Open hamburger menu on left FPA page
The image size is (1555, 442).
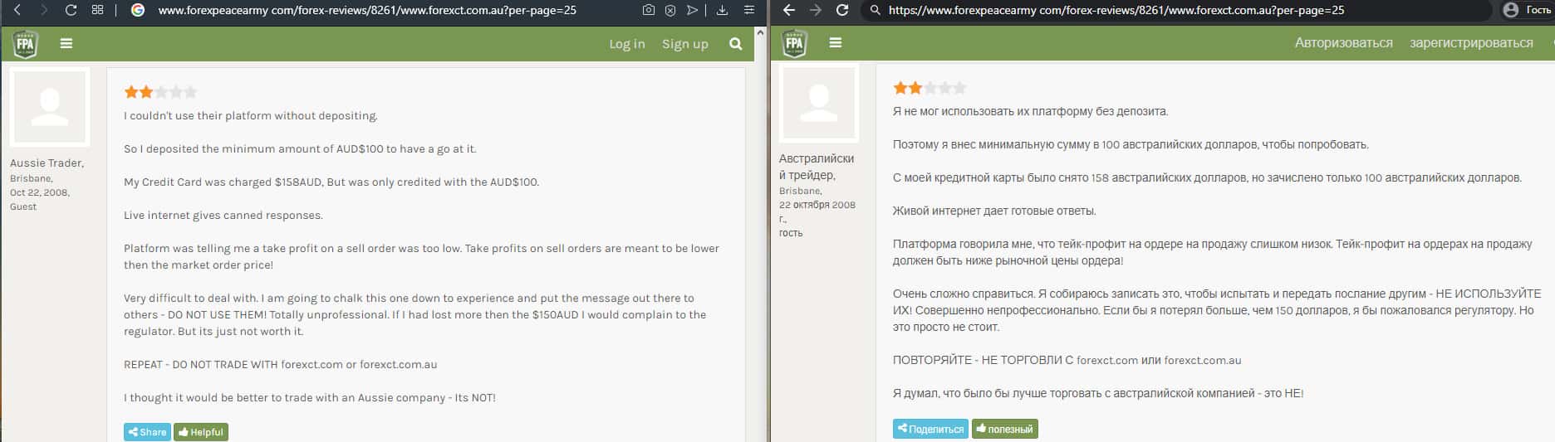point(66,44)
